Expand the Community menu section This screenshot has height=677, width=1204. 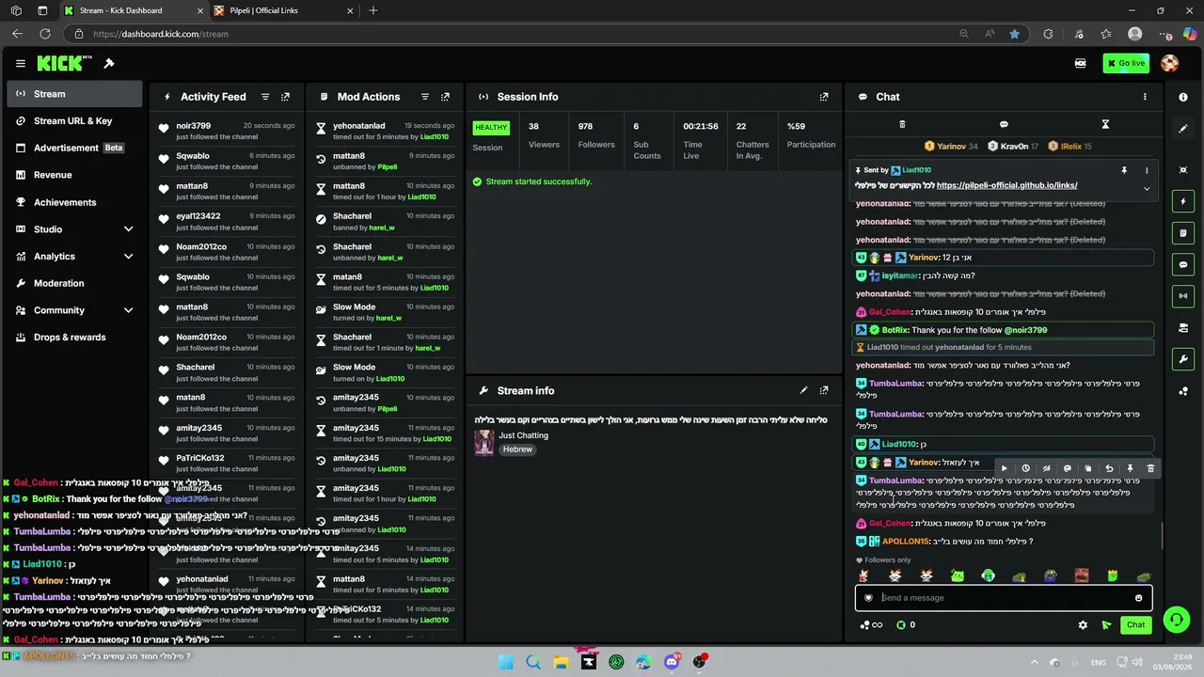point(74,310)
